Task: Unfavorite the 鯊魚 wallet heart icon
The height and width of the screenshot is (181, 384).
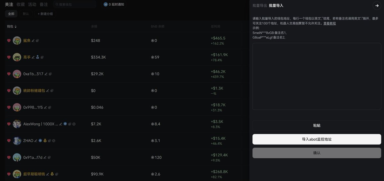Action: (x=9, y=41)
